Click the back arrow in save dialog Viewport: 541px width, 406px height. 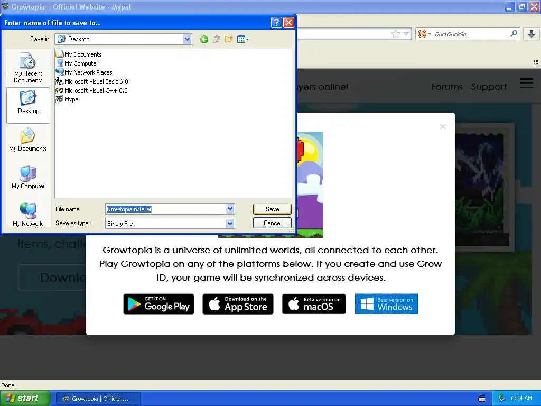pyautogui.click(x=204, y=39)
